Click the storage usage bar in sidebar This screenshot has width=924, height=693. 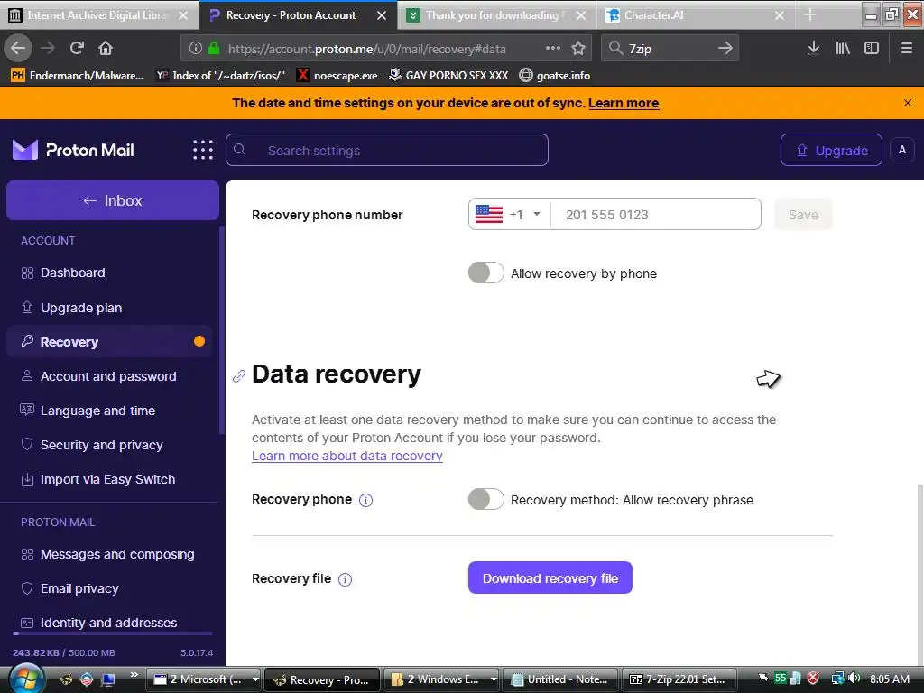(x=113, y=633)
